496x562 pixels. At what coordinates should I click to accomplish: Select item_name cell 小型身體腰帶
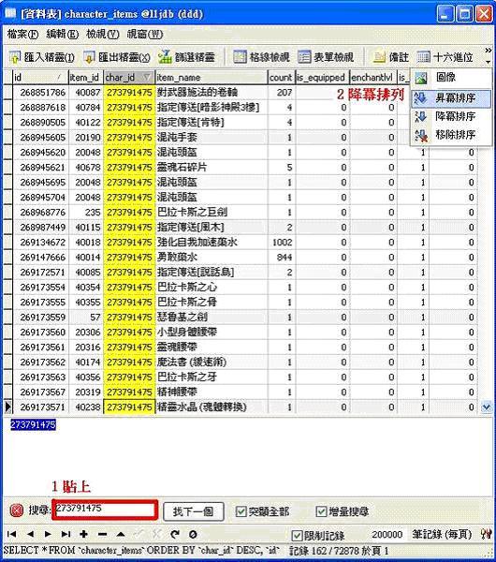click(x=212, y=333)
